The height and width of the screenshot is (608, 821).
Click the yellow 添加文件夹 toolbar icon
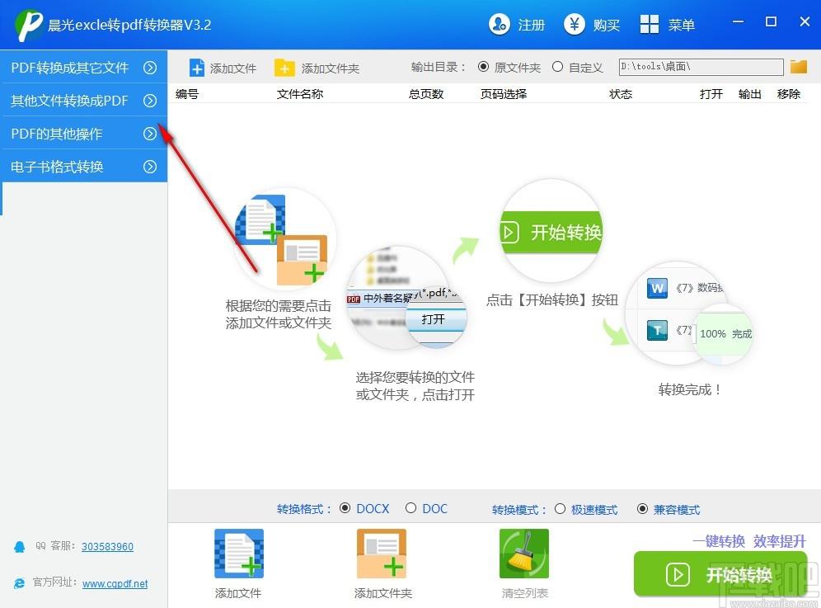[284, 68]
